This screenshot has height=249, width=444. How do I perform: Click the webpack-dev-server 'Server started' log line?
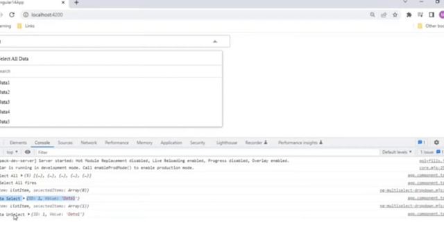coord(144,161)
